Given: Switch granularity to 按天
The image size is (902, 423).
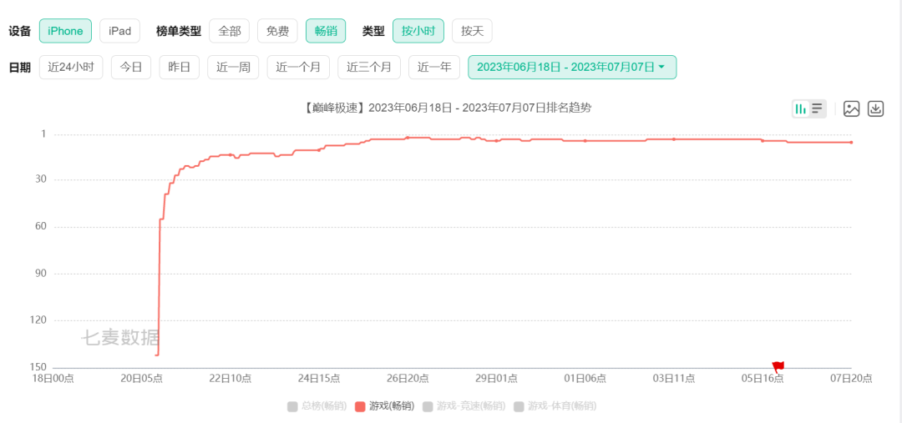Looking at the screenshot, I should pos(472,31).
